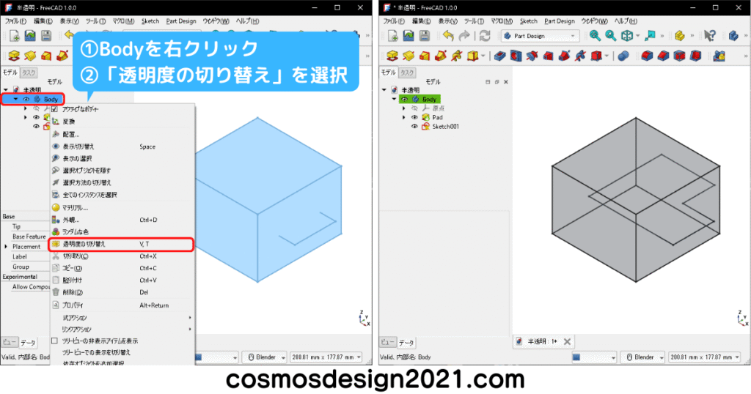Click the 半透明 : 1* document tab
This screenshot has height=394, width=751.
(543, 342)
